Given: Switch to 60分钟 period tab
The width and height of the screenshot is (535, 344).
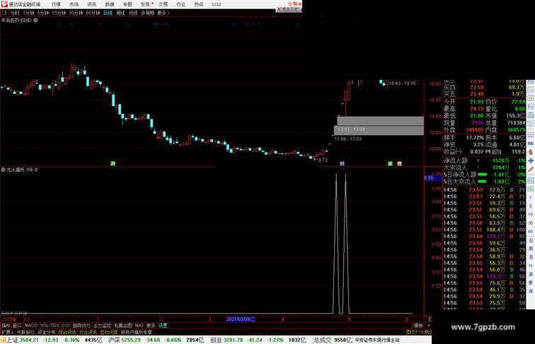Looking at the screenshot, I should click(x=93, y=13).
